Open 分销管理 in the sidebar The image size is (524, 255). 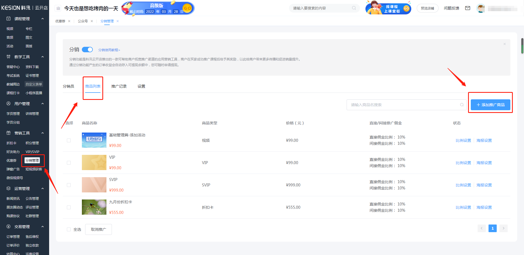click(x=32, y=161)
